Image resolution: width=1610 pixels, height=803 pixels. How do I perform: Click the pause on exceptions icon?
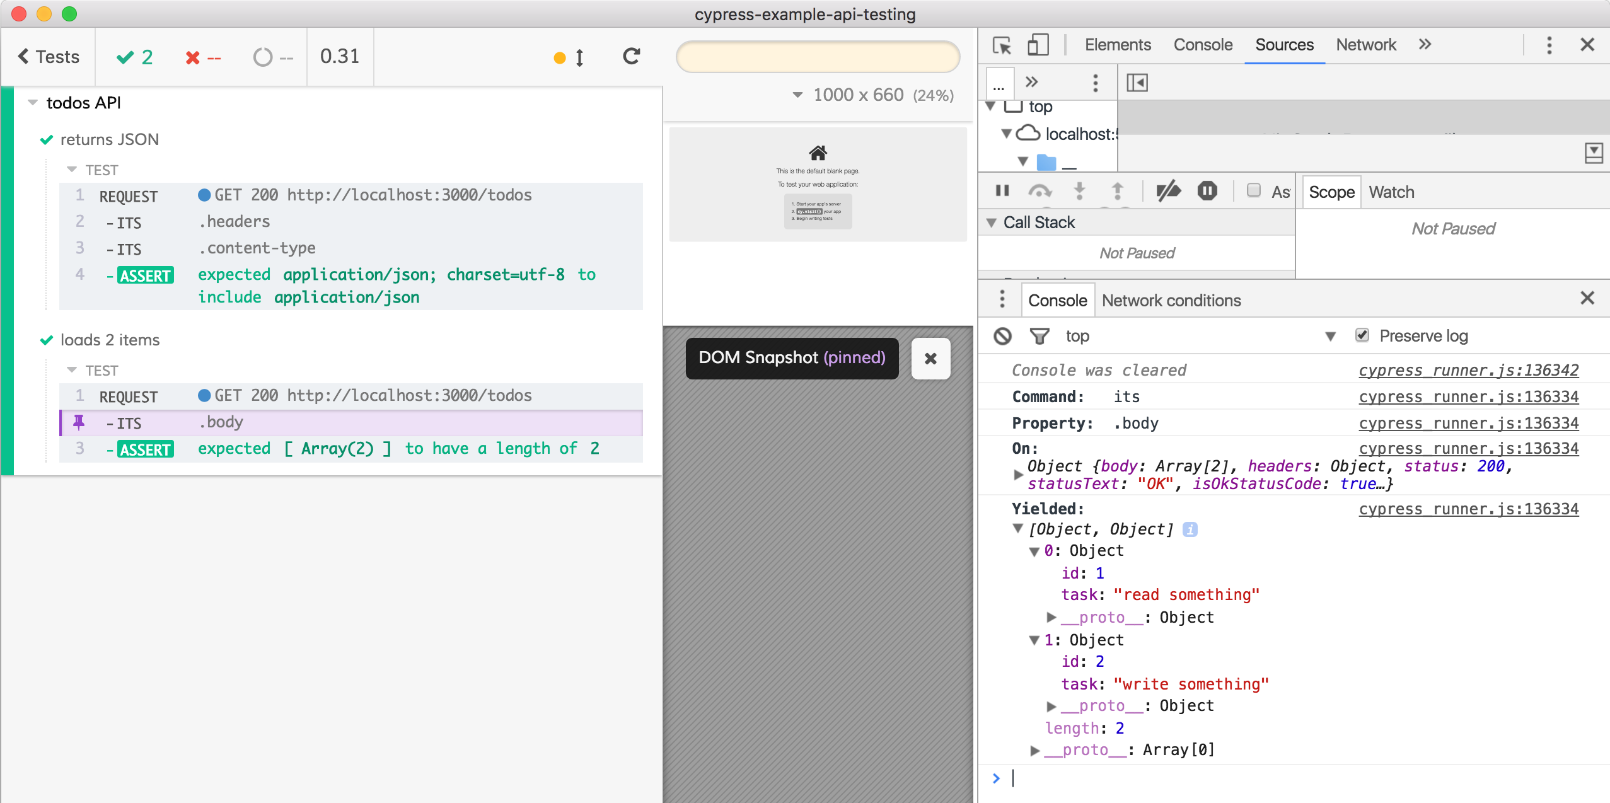1207,191
